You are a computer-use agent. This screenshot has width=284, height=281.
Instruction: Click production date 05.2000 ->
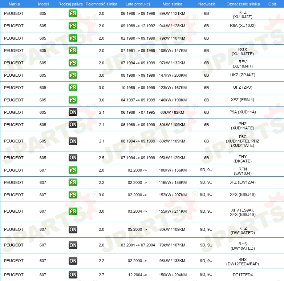point(137,229)
